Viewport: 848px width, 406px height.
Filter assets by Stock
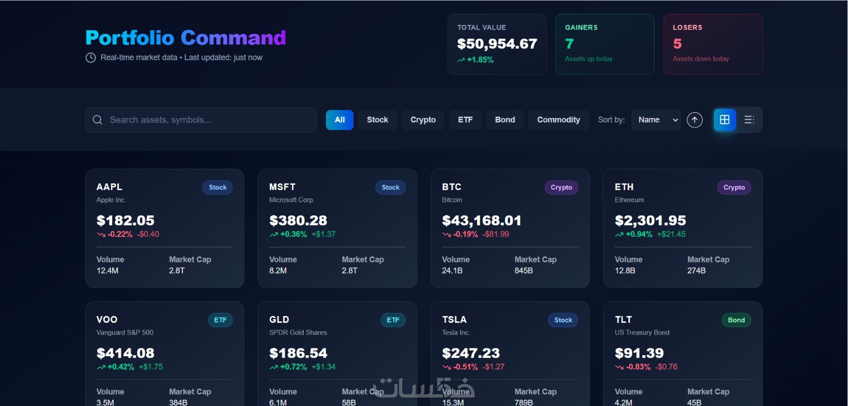coord(377,120)
